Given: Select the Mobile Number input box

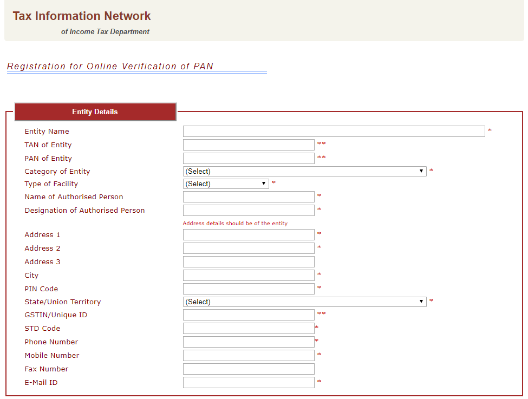Looking at the screenshot, I should 249,355.
